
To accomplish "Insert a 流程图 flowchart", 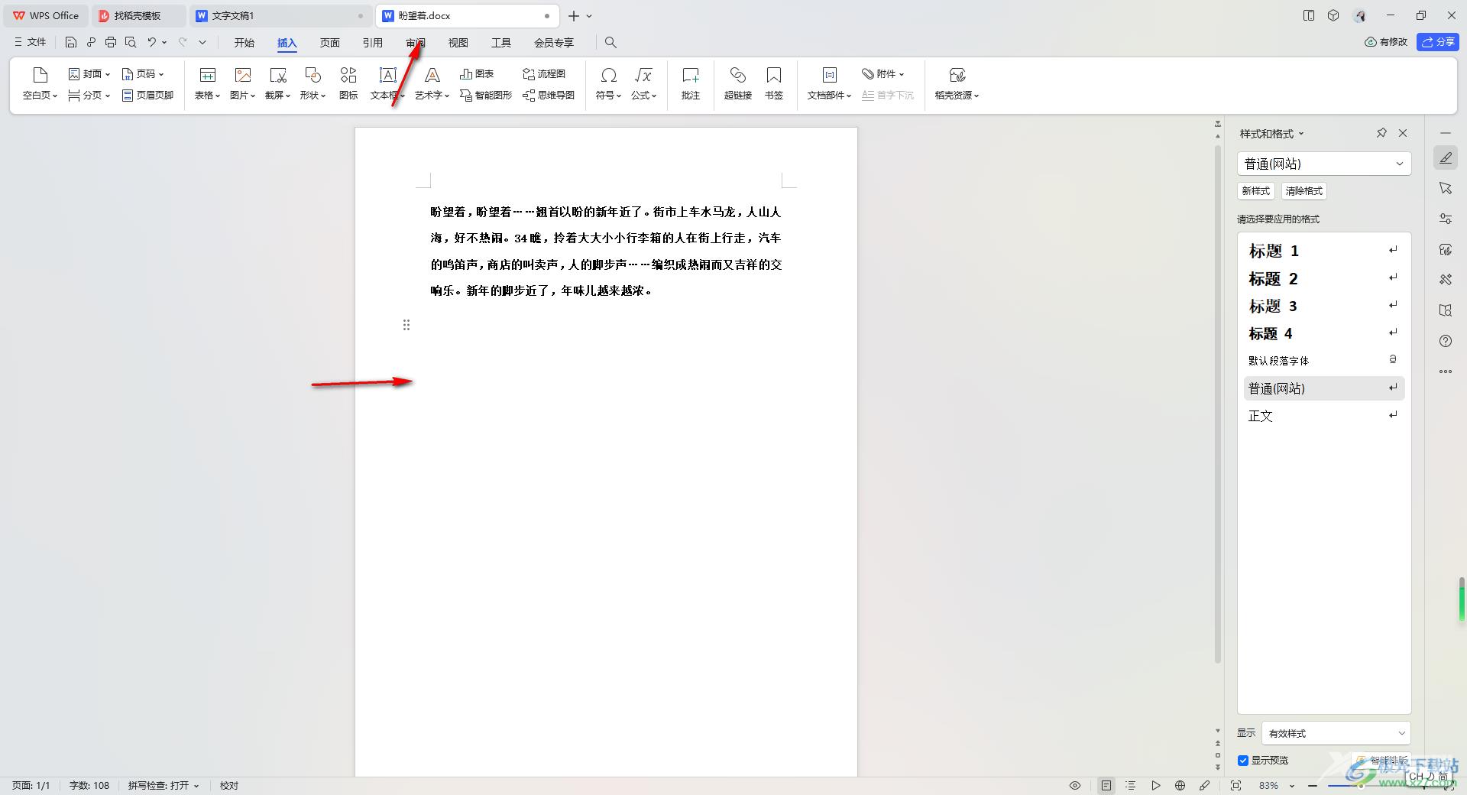I will [544, 74].
